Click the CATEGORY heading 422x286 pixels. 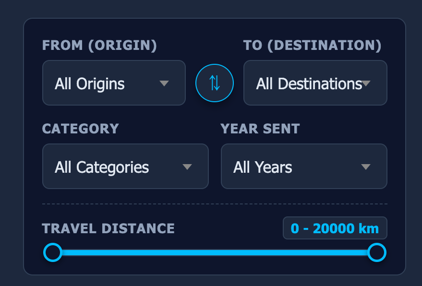80,128
